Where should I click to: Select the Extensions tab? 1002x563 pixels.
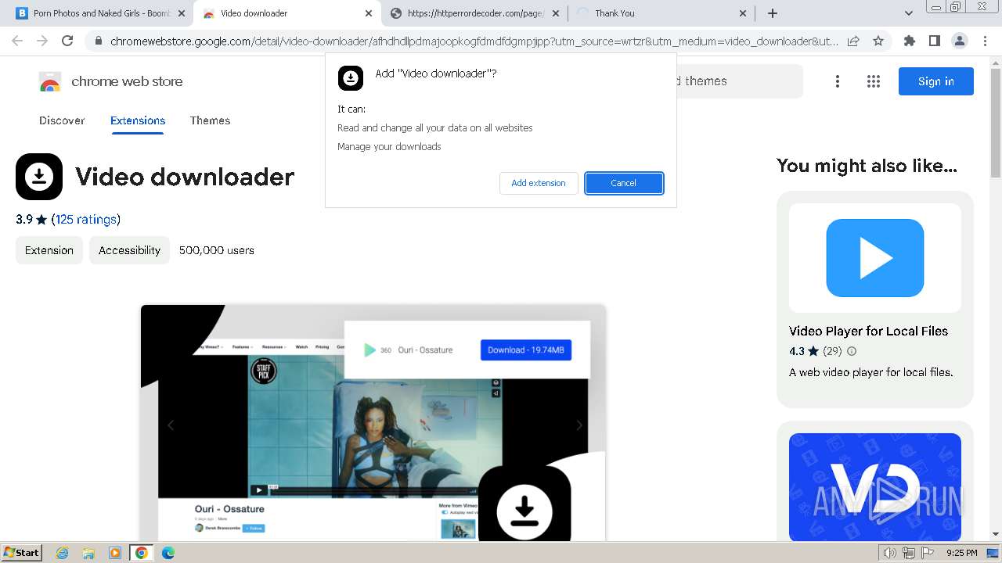click(x=138, y=120)
